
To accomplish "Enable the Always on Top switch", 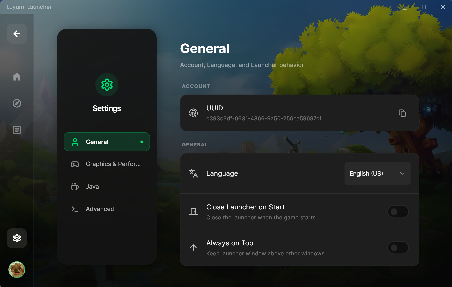I will pos(398,248).
